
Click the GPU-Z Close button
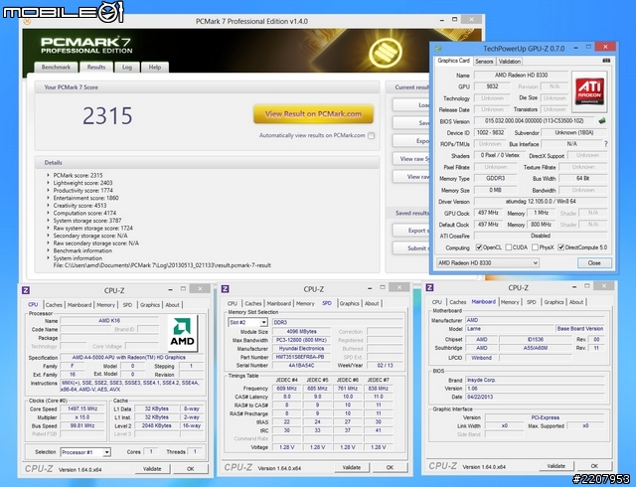pos(594,263)
